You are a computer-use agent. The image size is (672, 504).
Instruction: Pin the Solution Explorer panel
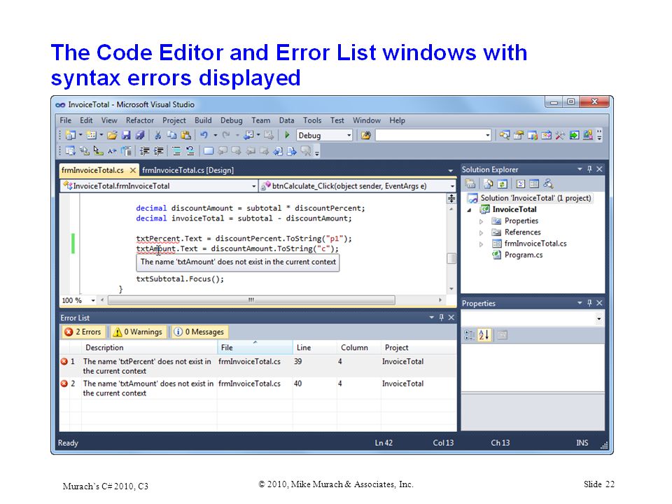(x=589, y=169)
